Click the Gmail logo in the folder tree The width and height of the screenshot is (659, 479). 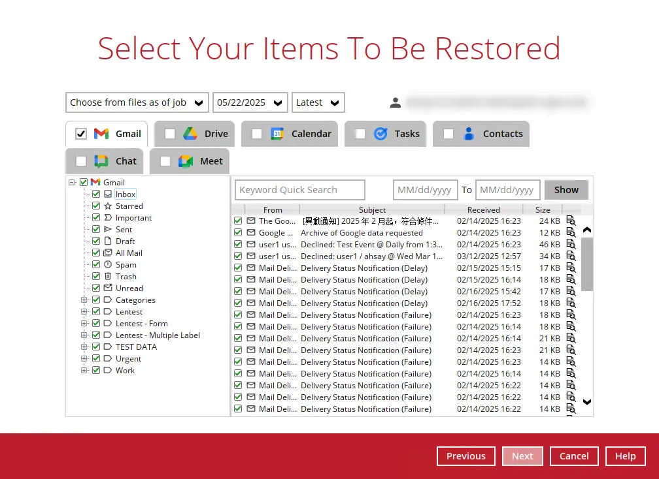(x=95, y=182)
